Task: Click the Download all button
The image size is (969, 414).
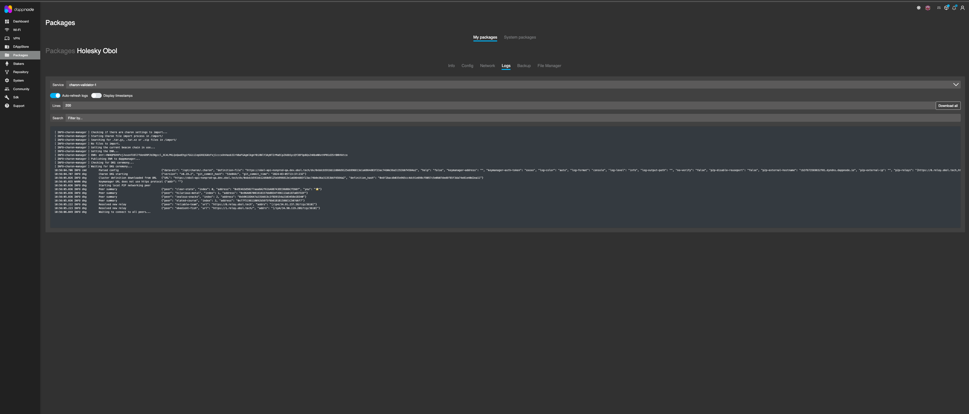Action: 948,105
